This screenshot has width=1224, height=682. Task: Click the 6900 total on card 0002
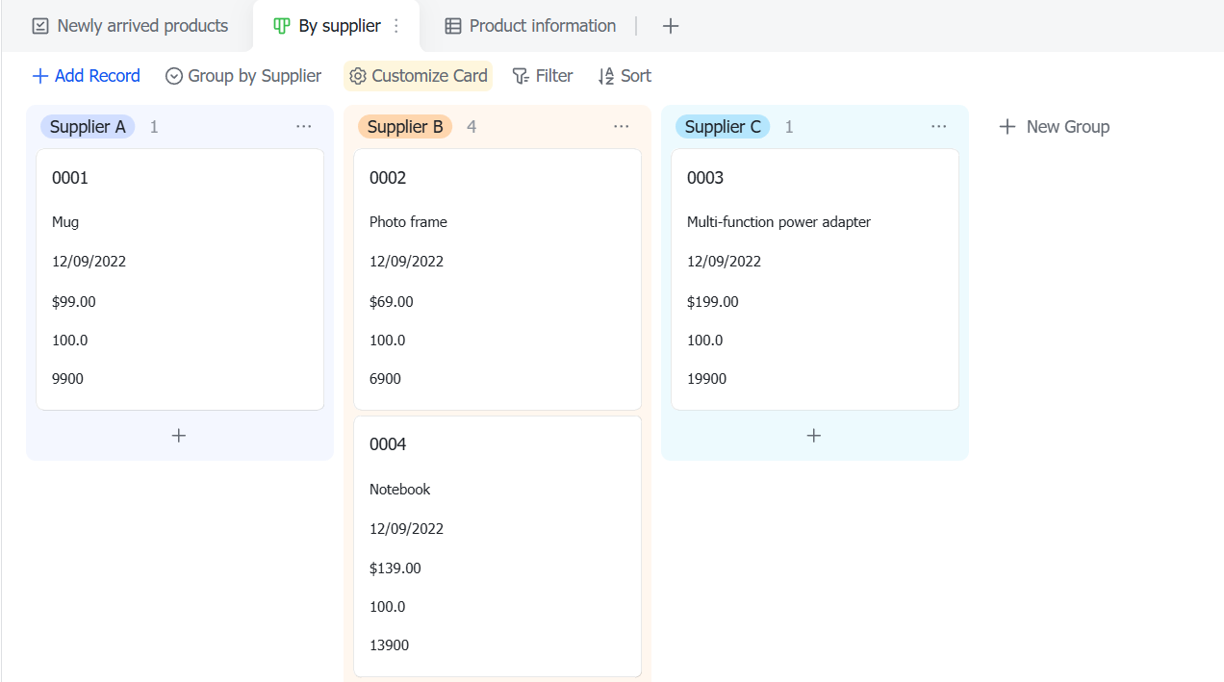(385, 379)
